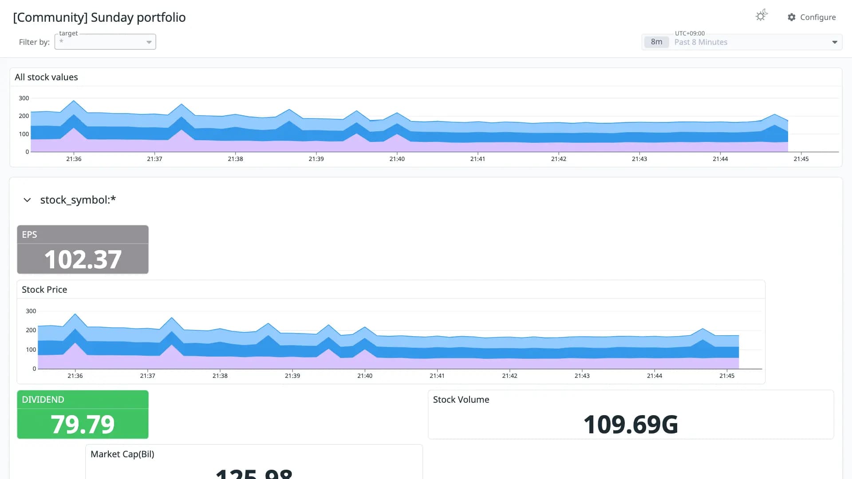Click the 300 y-axis label in Stock Price chart
This screenshot has width=852, height=479.
(31, 311)
